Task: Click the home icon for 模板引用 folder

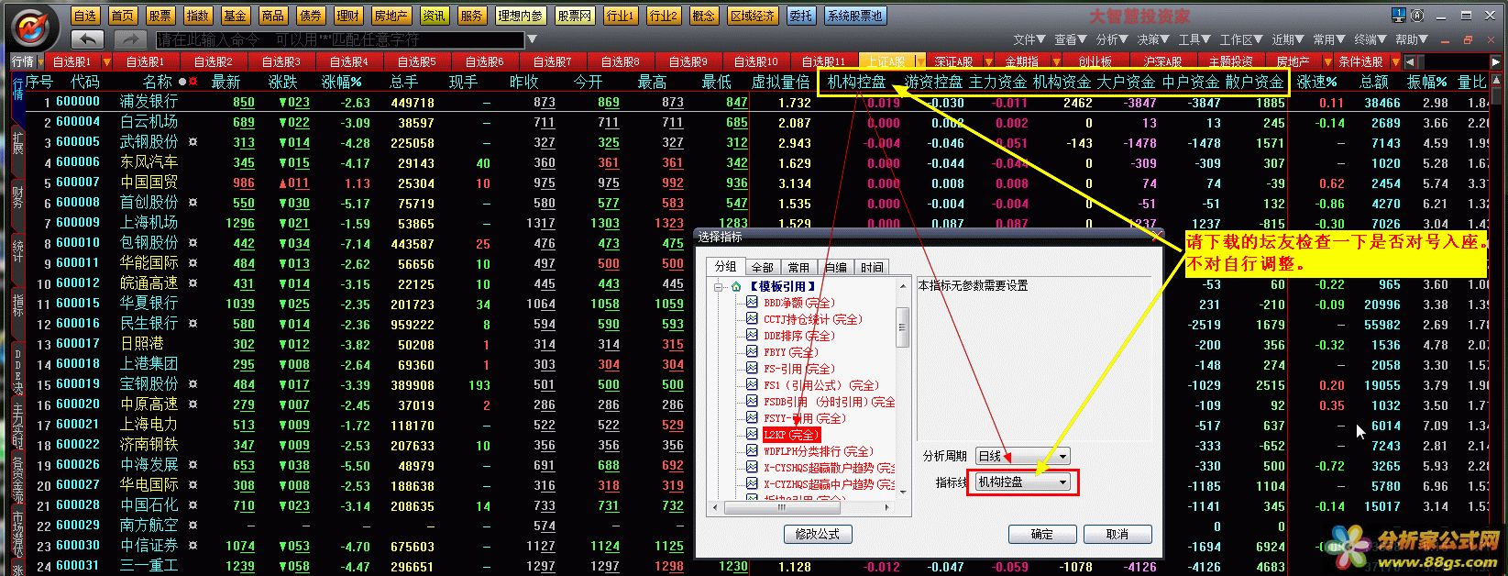Action: tap(735, 286)
